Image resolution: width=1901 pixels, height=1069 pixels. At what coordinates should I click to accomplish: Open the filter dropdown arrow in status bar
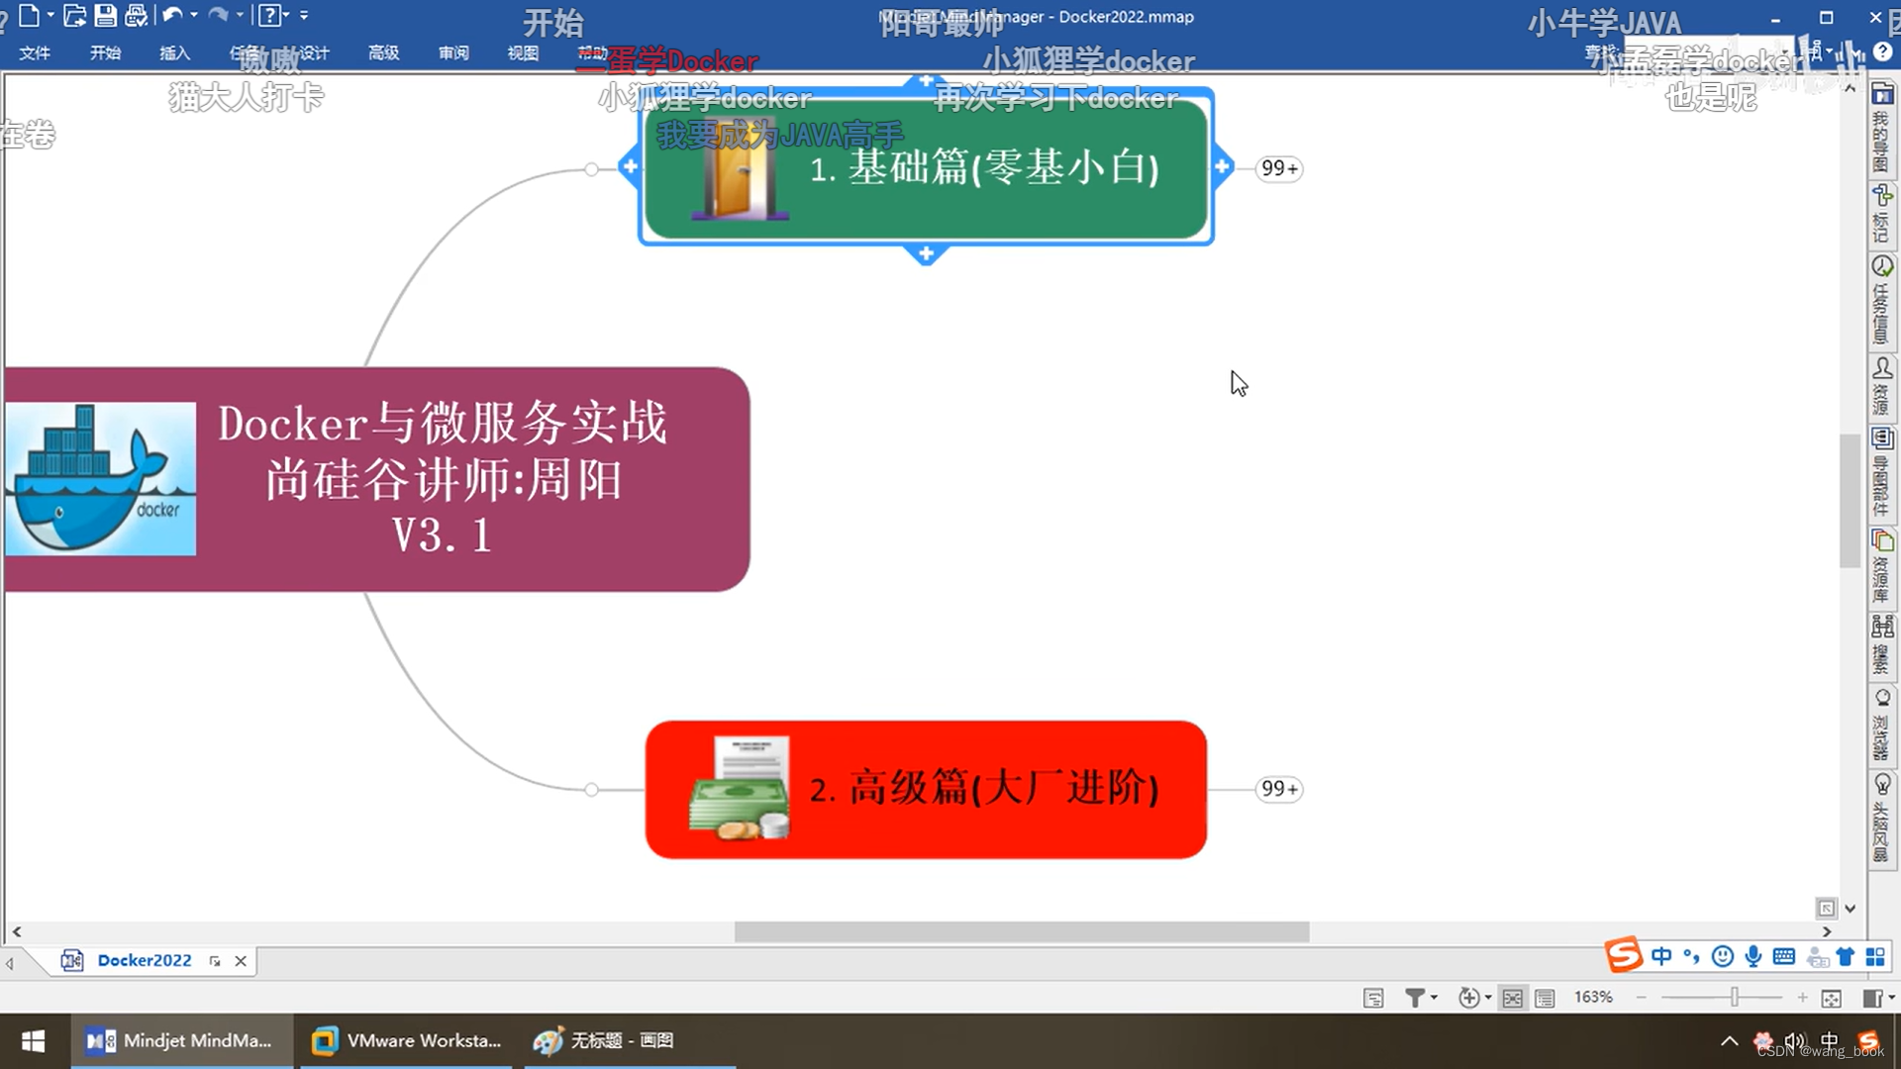[1435, 998]
